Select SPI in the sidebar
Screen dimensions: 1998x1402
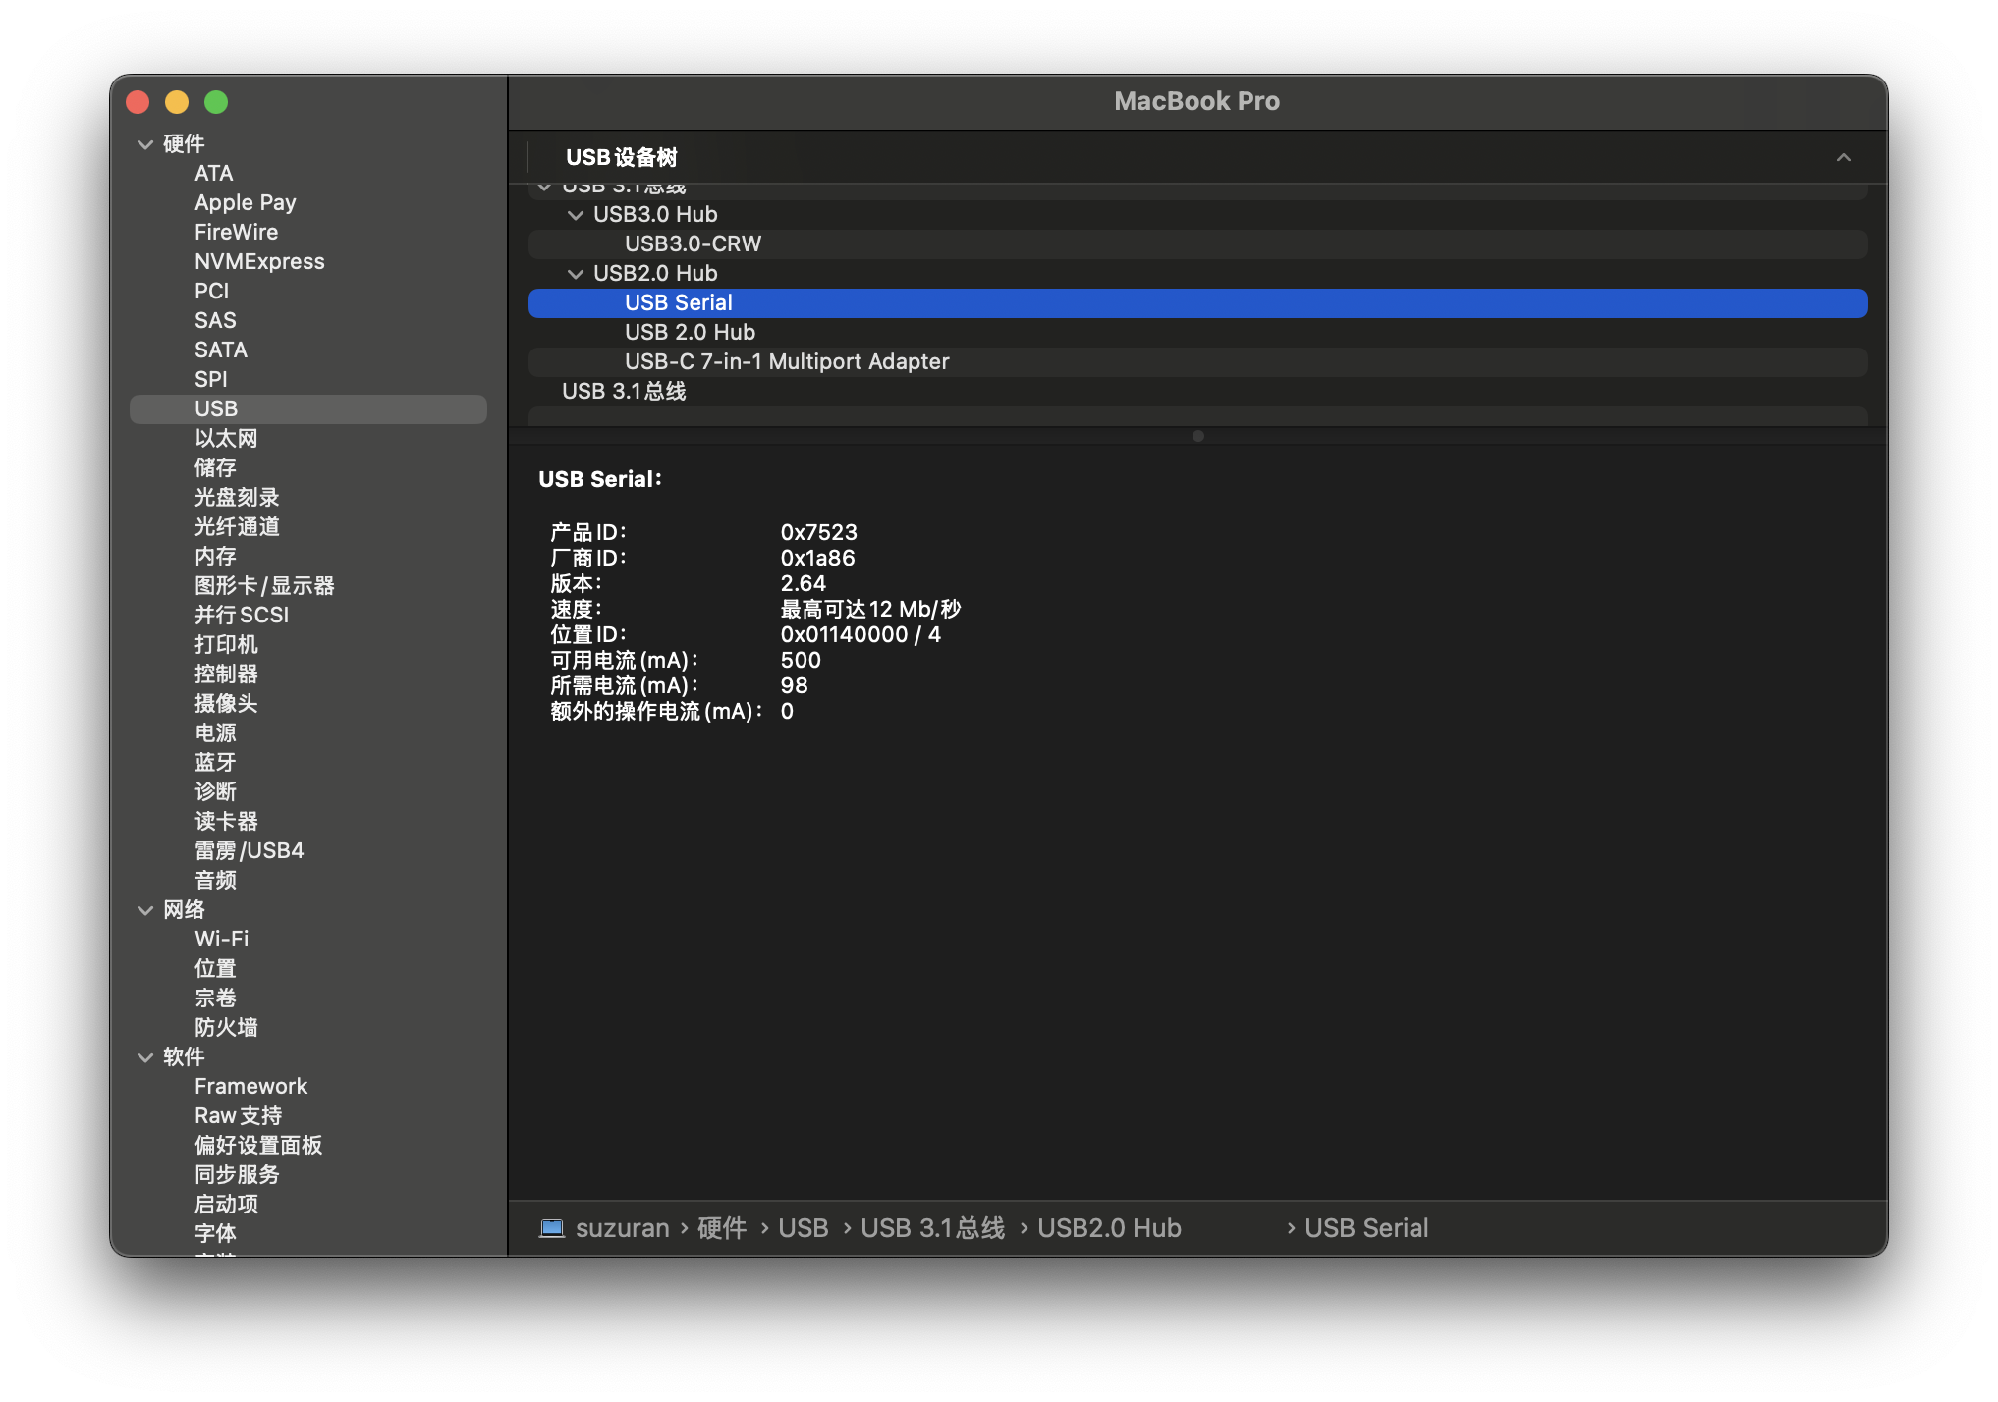pyautogui.click(x=308, y=380)
